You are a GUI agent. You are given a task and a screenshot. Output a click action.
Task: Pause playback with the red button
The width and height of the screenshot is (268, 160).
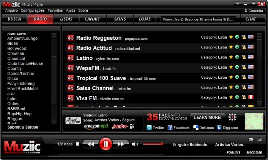click(x=105, y=144)
